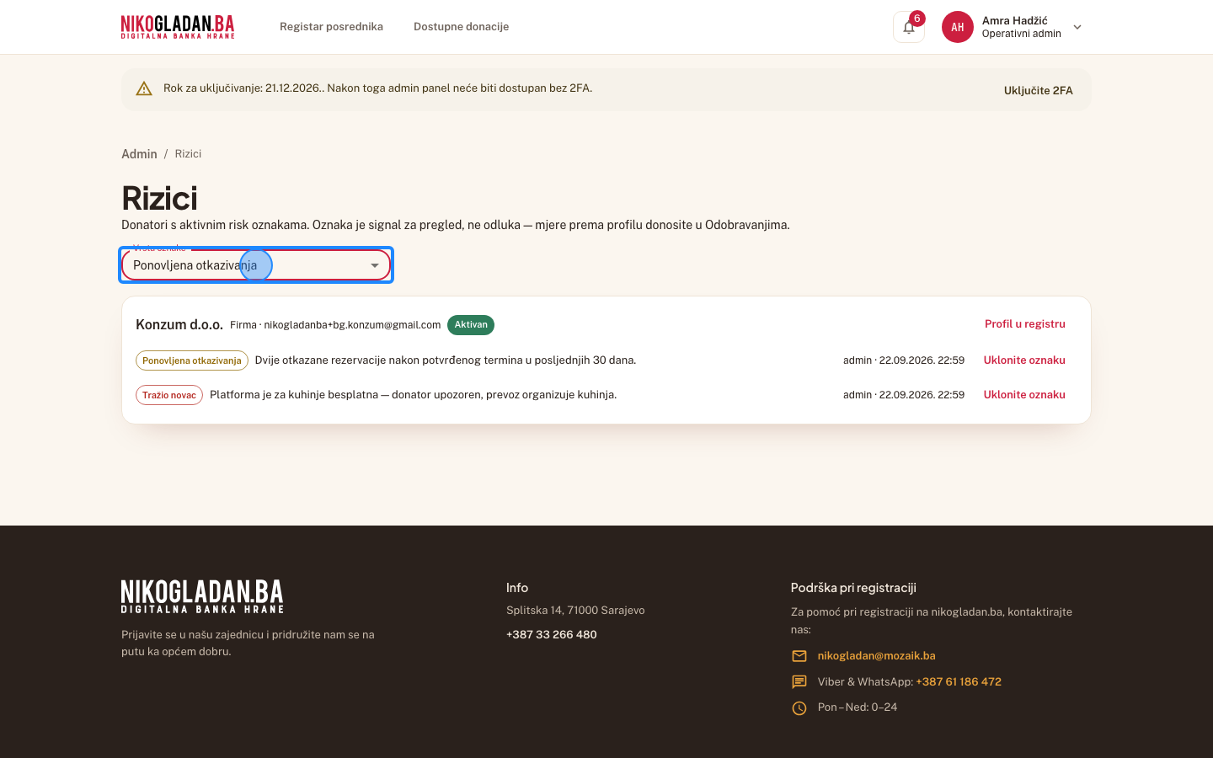Click the footer chat message icon
The height and width of the screenshot is (758, 1213).
799,682
